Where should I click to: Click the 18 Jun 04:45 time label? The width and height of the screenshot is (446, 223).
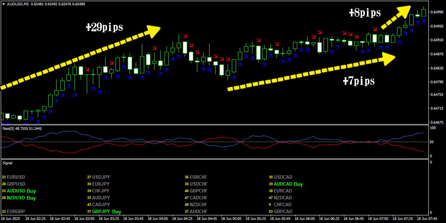point(207,219)
